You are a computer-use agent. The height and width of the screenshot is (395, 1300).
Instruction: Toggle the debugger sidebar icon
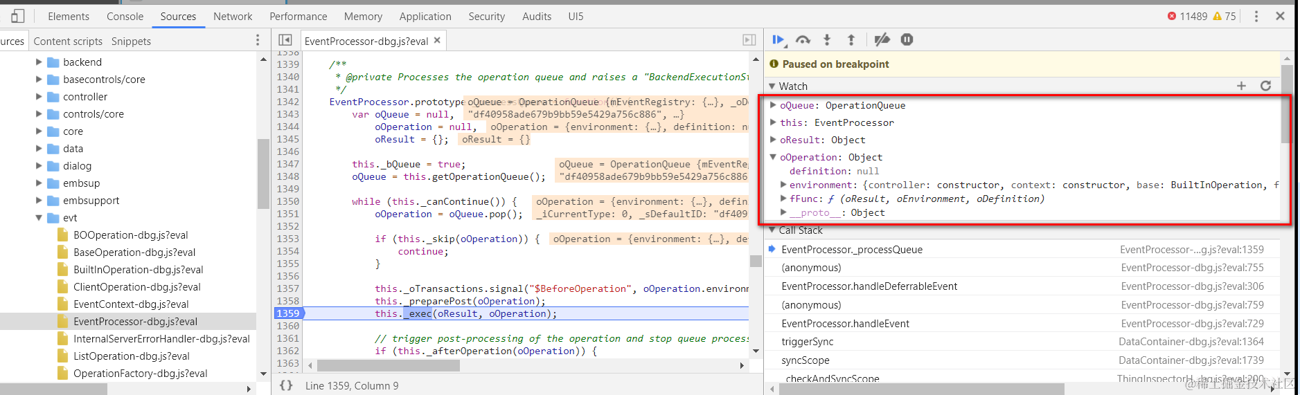749,40
